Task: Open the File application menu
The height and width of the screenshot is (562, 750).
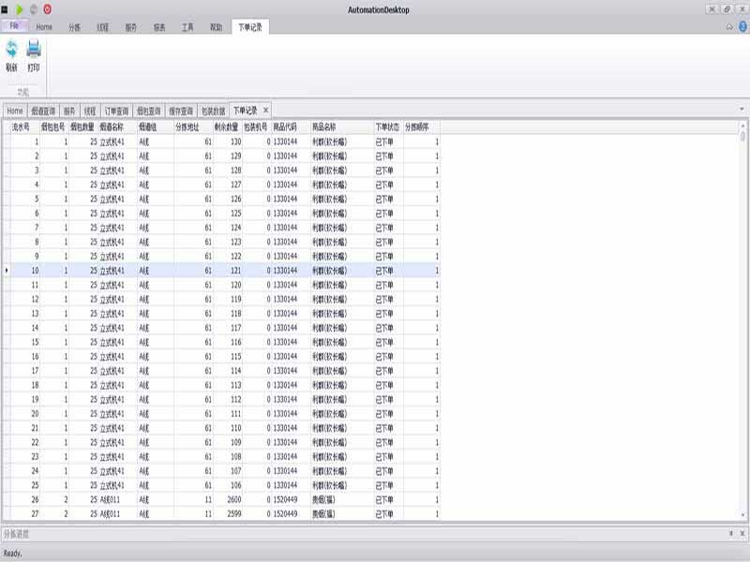Action: pos(14,27)
